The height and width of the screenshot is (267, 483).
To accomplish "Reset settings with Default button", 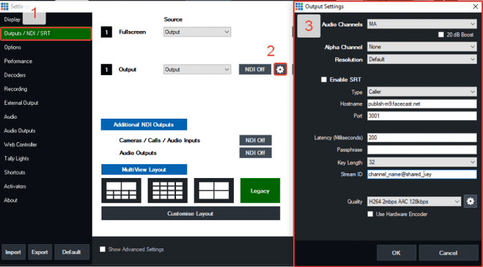I will pyautogui.click(x=72, y=252).
